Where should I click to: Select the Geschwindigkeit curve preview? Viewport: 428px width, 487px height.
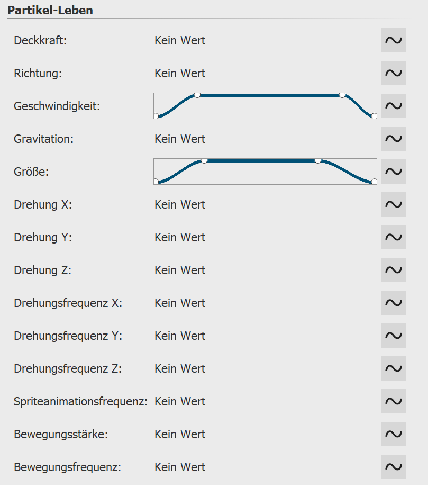265,105
